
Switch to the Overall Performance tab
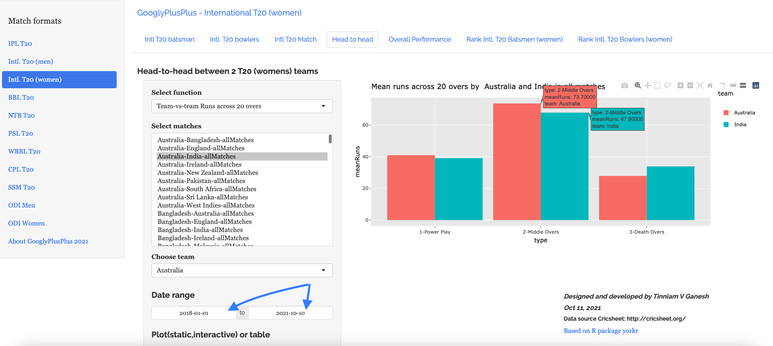pyautogui.click(x=419, y=40)
